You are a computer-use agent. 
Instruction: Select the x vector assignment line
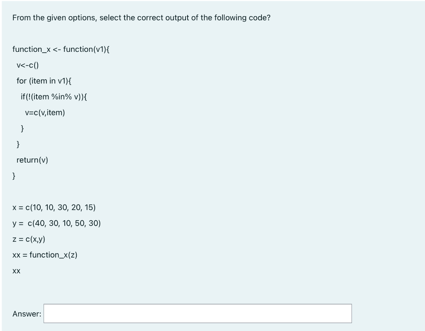[54, 207]
